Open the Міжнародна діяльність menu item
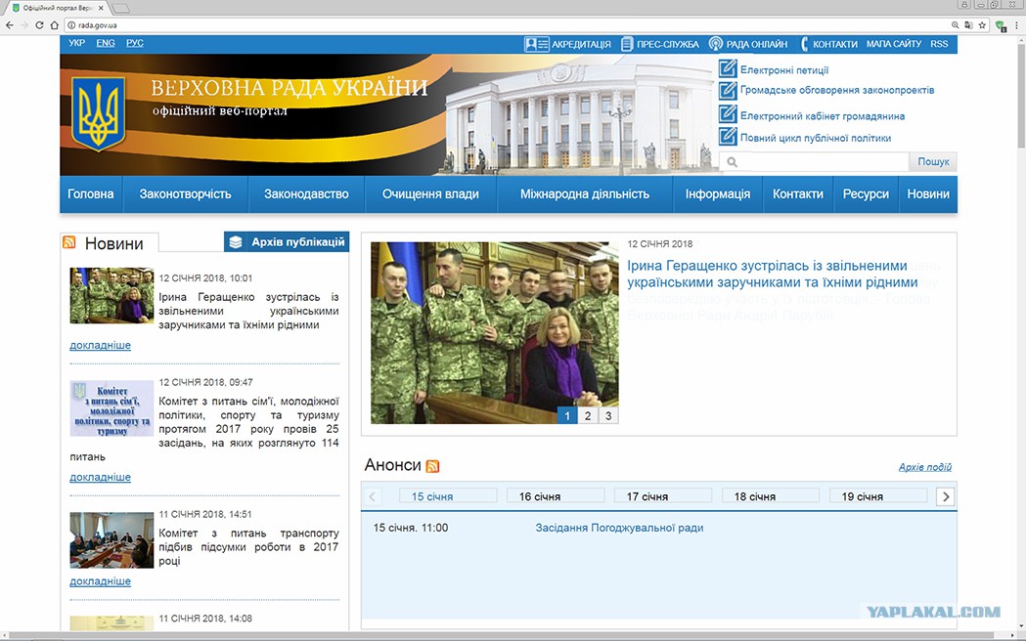Image resolution: width=1026 pixels, height=641 pixels. point(585,194)
